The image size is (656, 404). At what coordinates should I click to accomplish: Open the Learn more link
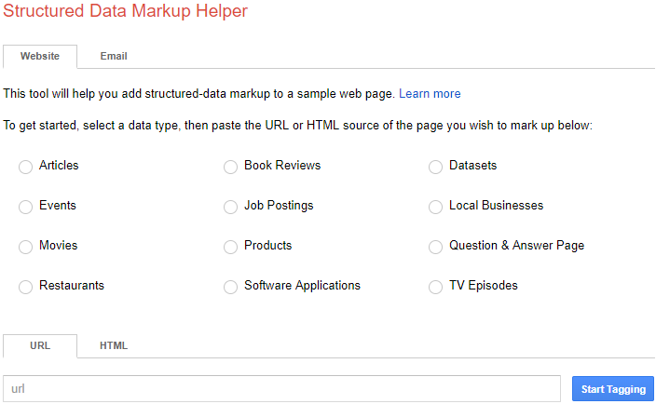point(430,94)
